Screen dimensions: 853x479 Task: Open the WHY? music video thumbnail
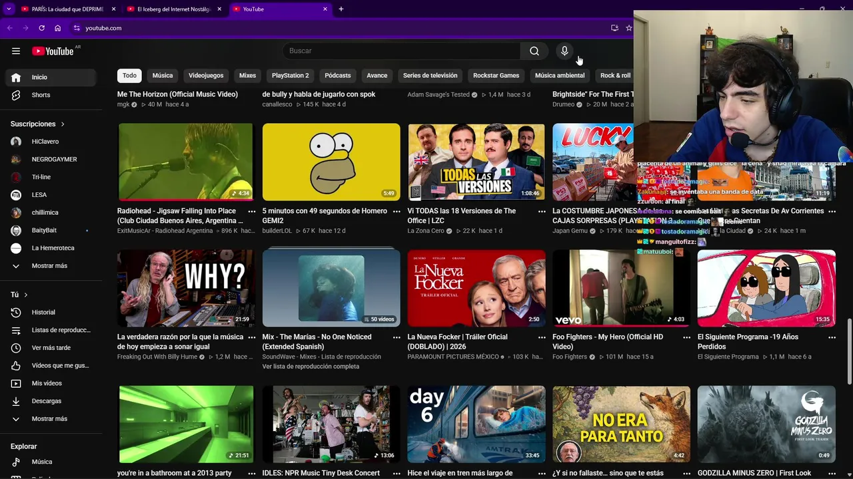point(186,288)
